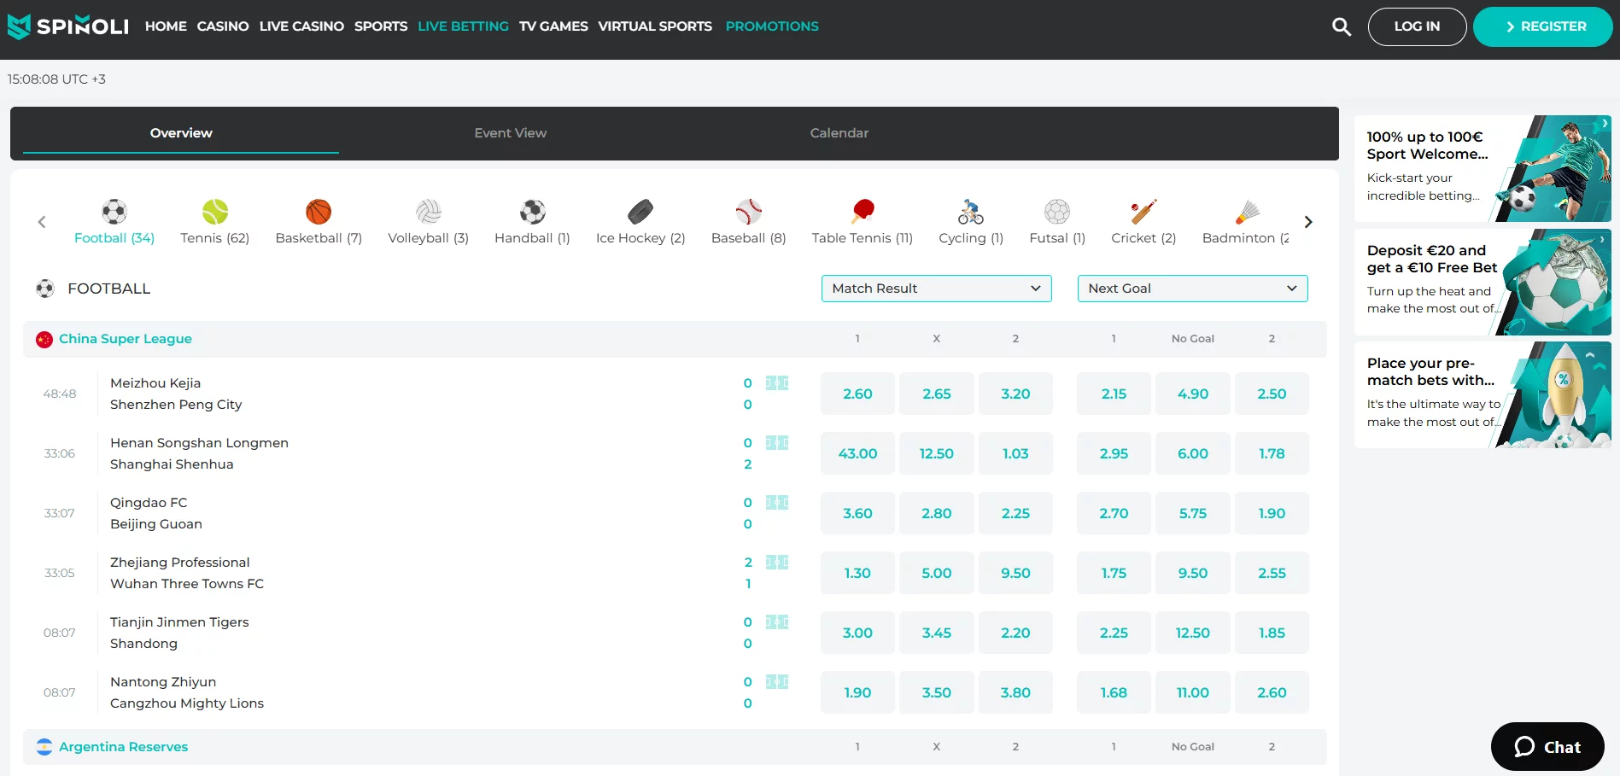Screen dimensions: 1620x776
Task: Open pitch tracker icon for Henan Songshan Longmen
Action: click(x=777, y=442)
